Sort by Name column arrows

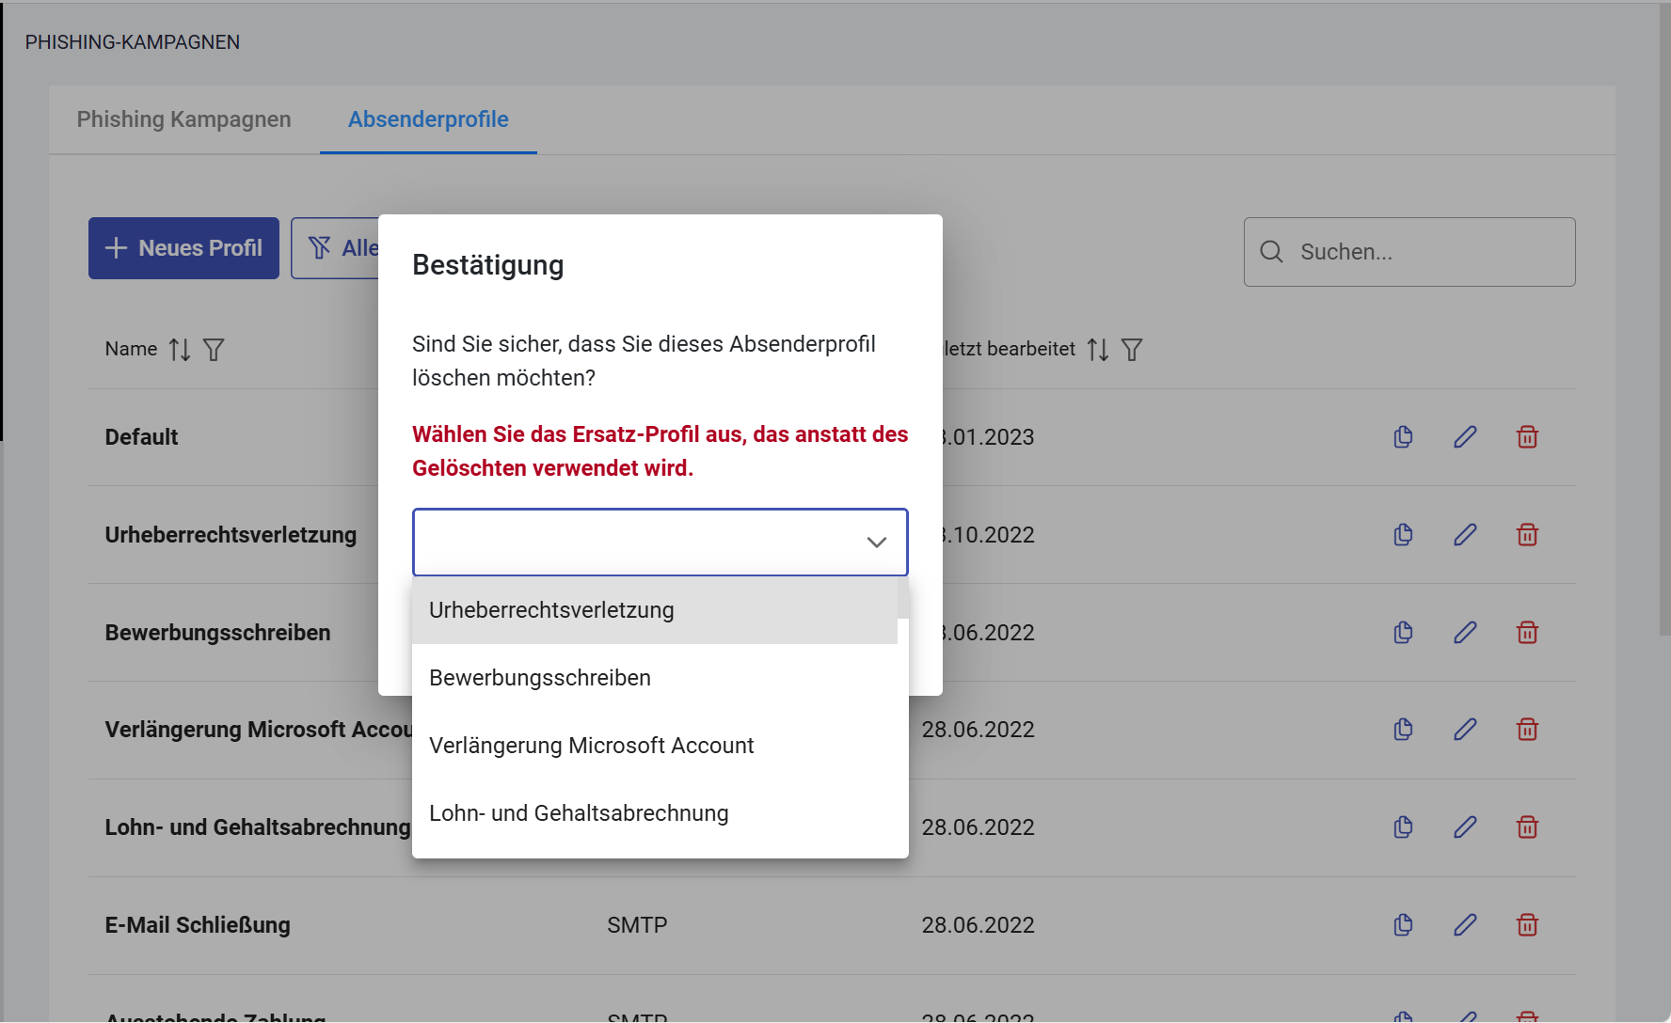click(180, 350)
